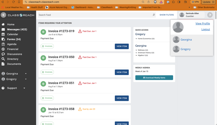Open the Financial section
This screenshot has height=125, width=217.
pos(13,49)
